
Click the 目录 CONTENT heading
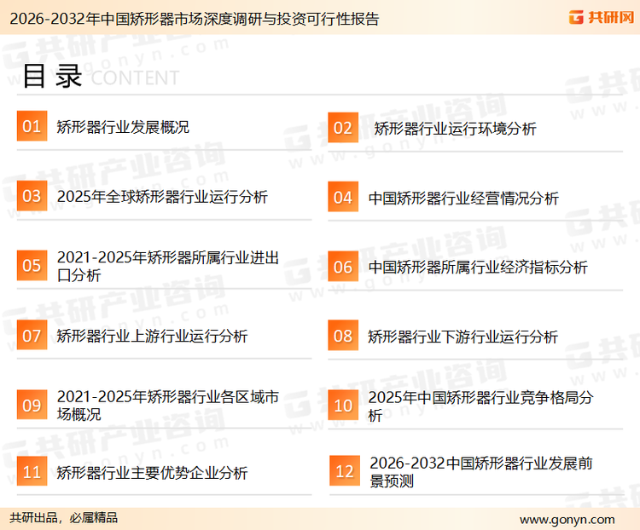pos(100,77)
